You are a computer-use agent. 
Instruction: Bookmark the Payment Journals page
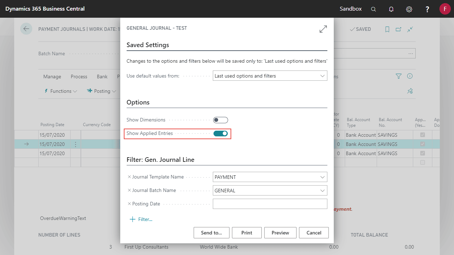point(387,29)
